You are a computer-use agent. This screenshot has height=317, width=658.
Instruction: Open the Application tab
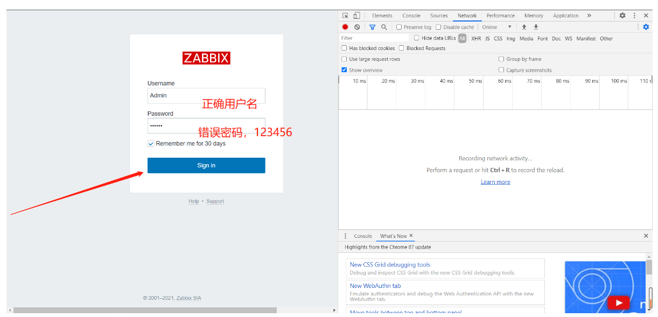click(x=566, y=16)
